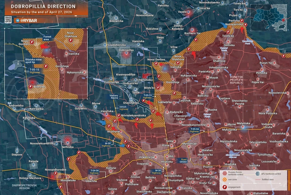Click the "Forest area" callout label
Screen dimensions: 291x195
47,38
